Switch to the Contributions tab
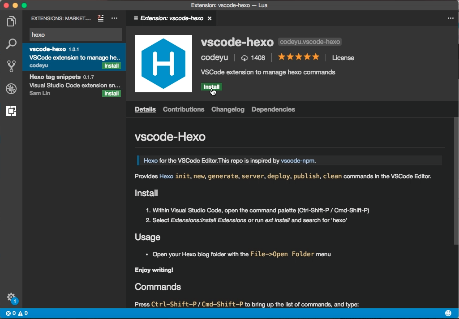This screenshot has width=459, height=319. click(x=184, y=109)
